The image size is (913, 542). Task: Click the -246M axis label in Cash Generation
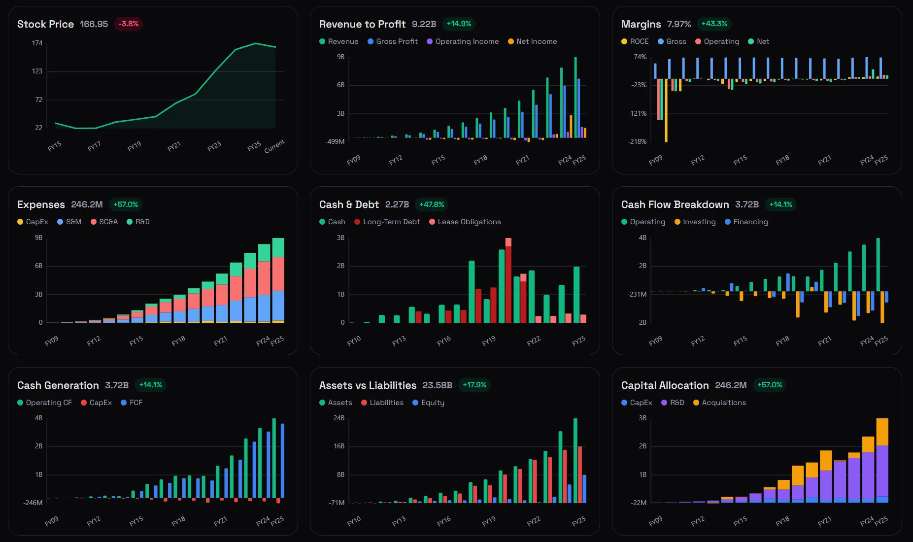(33, 503)
